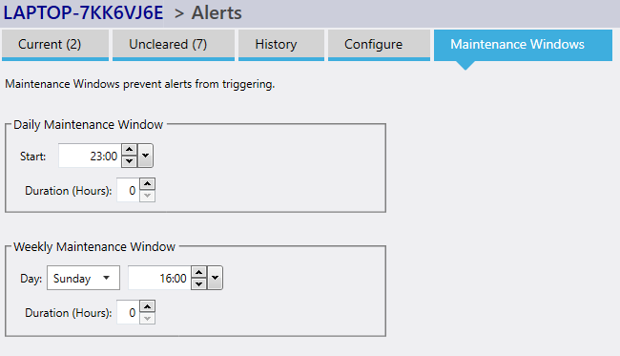
Task: Select the Configure tab
Action: pos(380,45)
